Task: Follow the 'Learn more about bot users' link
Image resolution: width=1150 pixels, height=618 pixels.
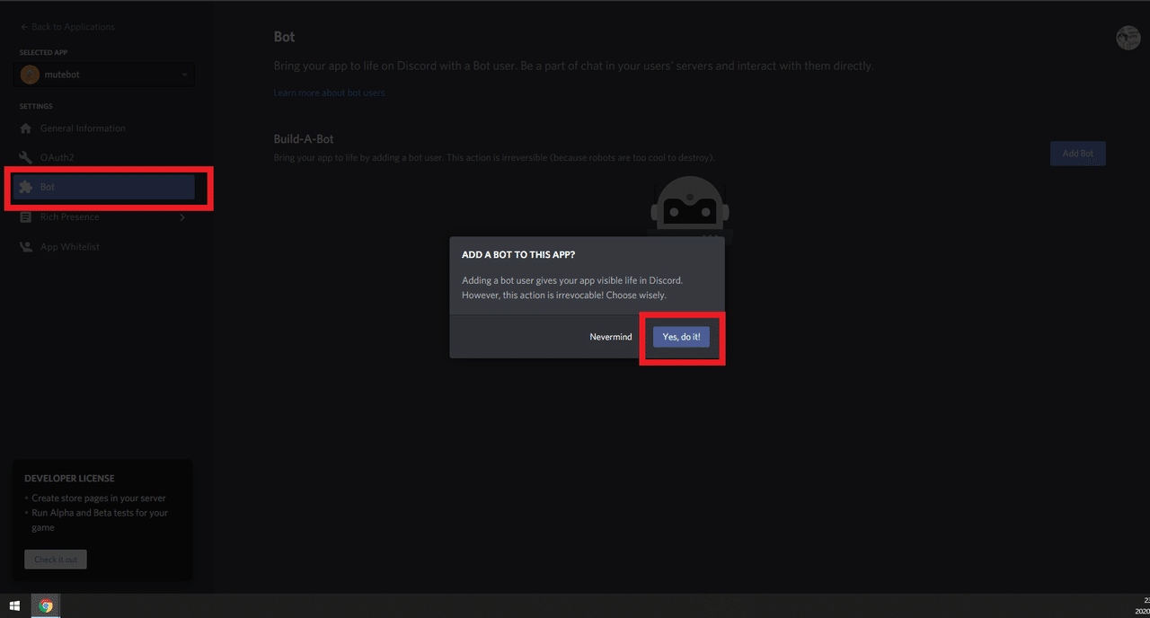Action: 329,93
